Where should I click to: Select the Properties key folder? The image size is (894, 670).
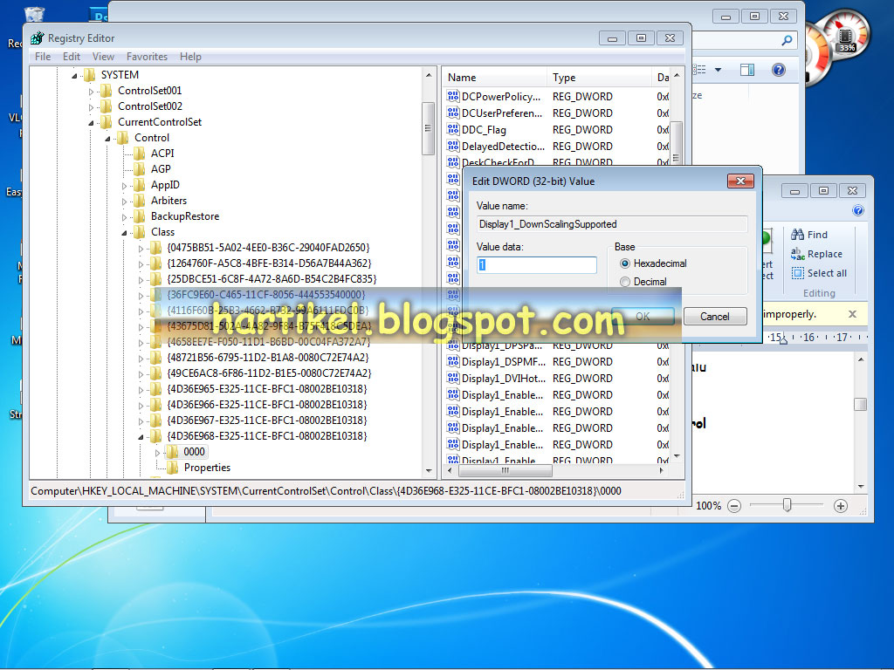tap(172, 468)
